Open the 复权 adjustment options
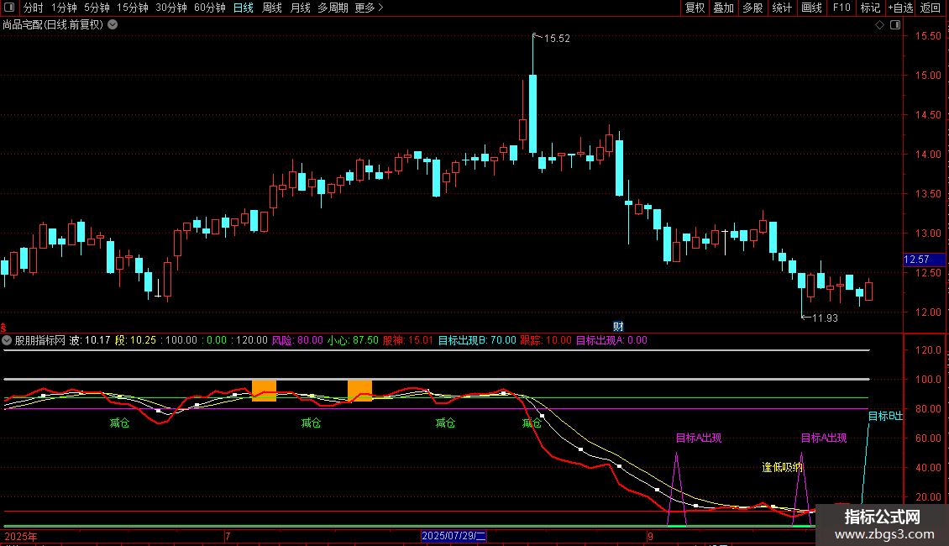This screenshot has width=949, height=546. click(x=695, y=8)
